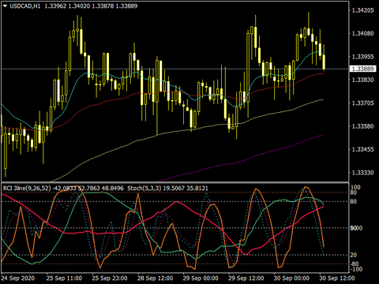Click the 1.33580 price scale label
Viewport: 379px width, 284px height.
pyautogui.click(x=363, y=126)
